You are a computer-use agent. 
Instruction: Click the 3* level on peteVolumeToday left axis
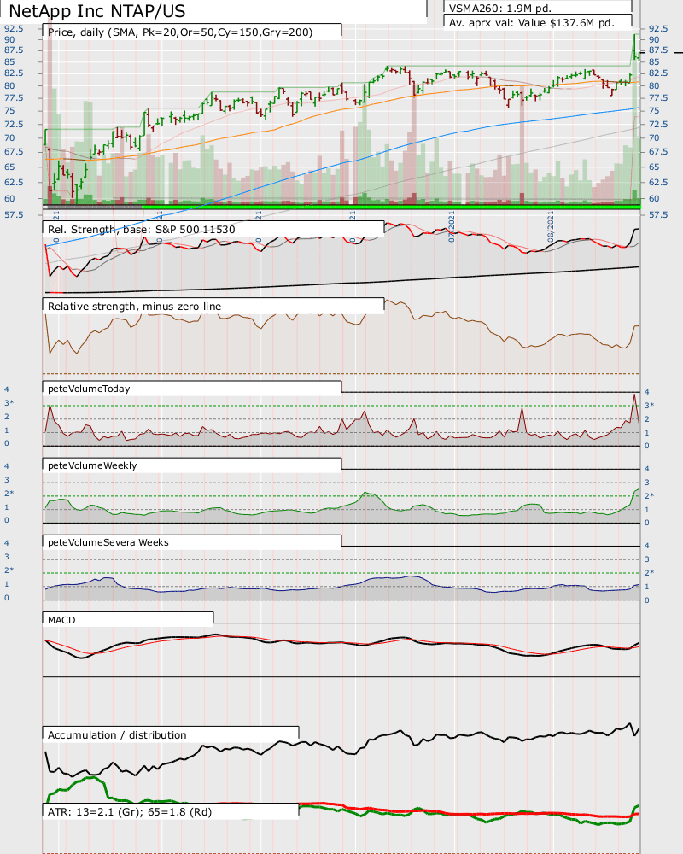tap(9, 402)
